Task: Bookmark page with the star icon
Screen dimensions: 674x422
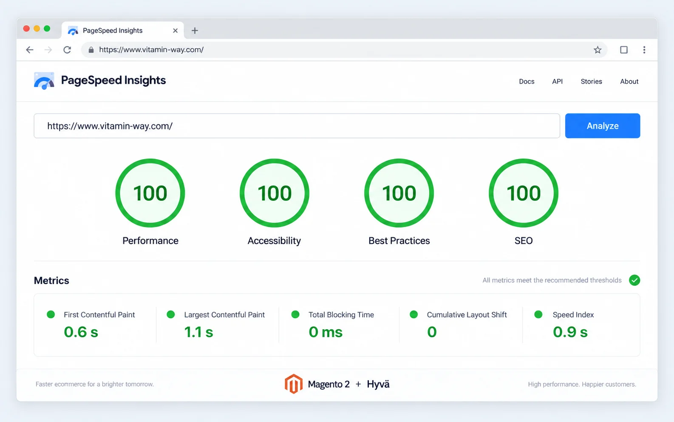Action: [598, 50]
